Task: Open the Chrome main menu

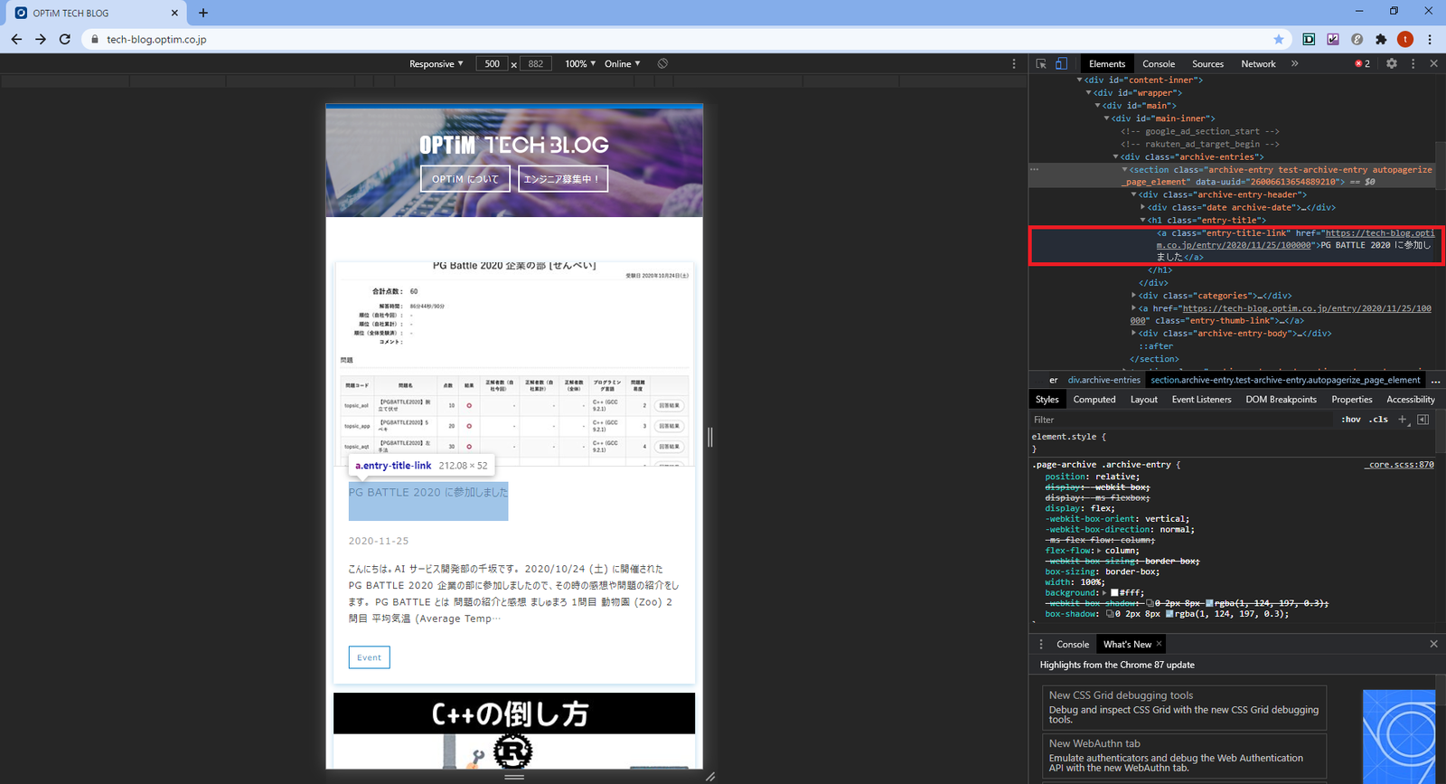Action: 1430,39
